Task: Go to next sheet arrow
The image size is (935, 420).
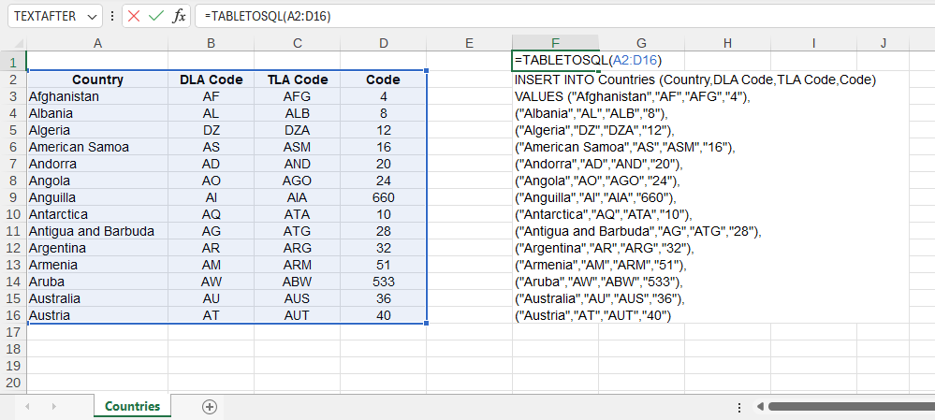Action: pyautogui.click(x=53, y=407)
